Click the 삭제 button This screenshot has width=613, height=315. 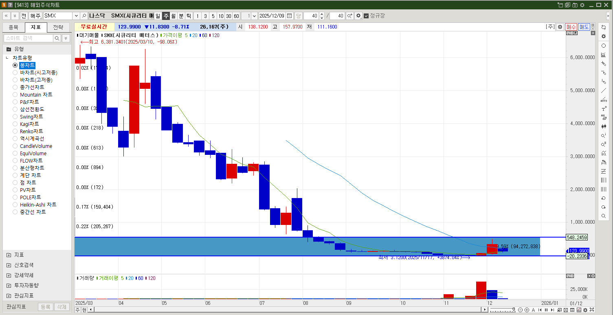click(x=62, y=307)
